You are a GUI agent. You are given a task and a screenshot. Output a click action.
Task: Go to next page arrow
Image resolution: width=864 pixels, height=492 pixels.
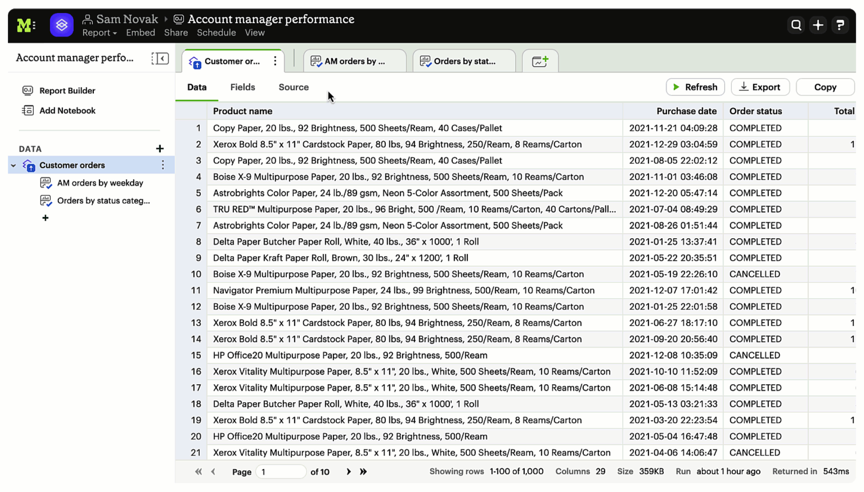(x=349, y=472)
